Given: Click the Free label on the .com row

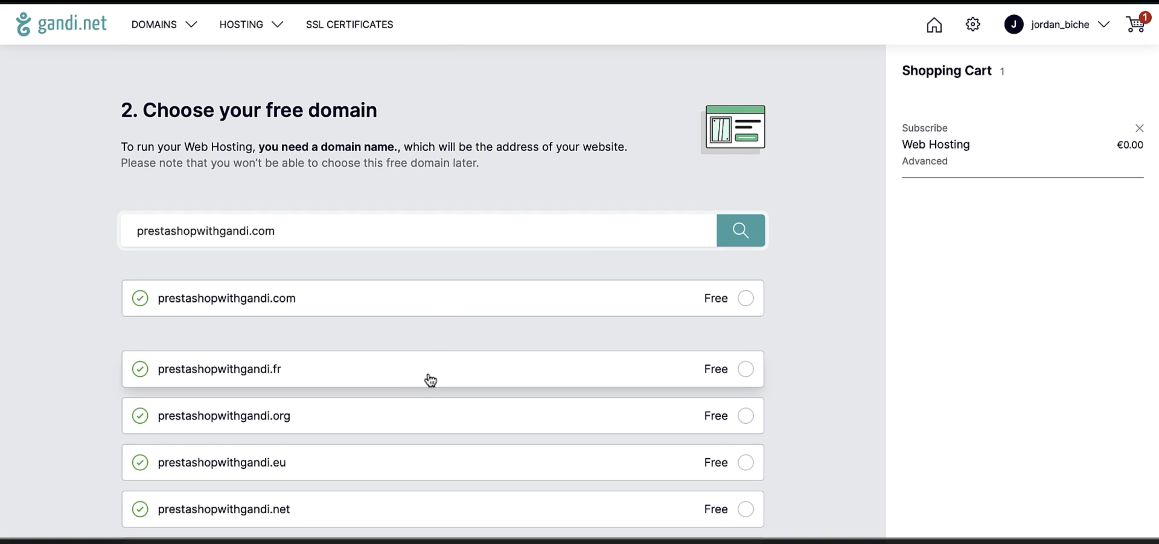Looking at the screenshot, I should 716,298.
